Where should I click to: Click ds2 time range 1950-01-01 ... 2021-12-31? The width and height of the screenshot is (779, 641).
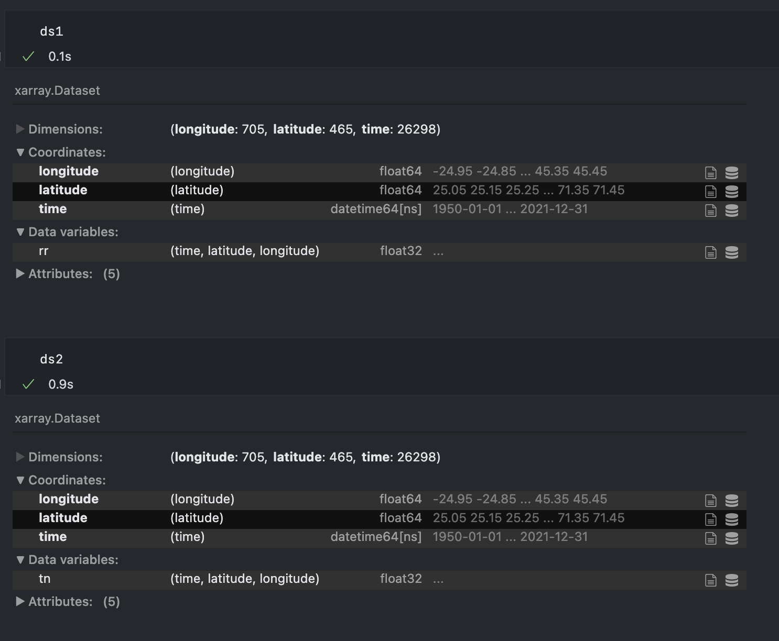510,537
